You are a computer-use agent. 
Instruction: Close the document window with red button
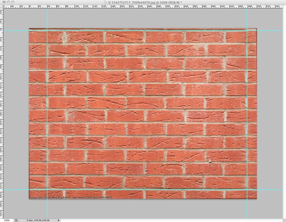click(3, 2)
